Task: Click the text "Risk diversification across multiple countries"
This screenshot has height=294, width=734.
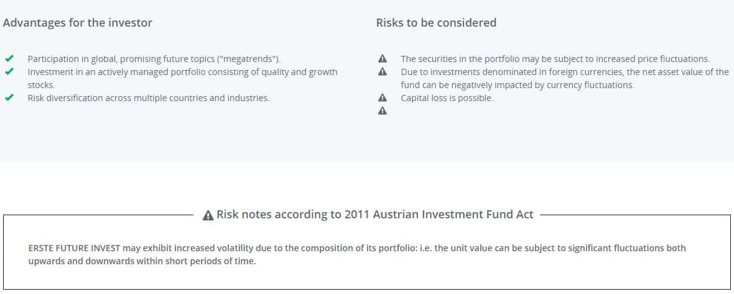Action: (149, 98)
